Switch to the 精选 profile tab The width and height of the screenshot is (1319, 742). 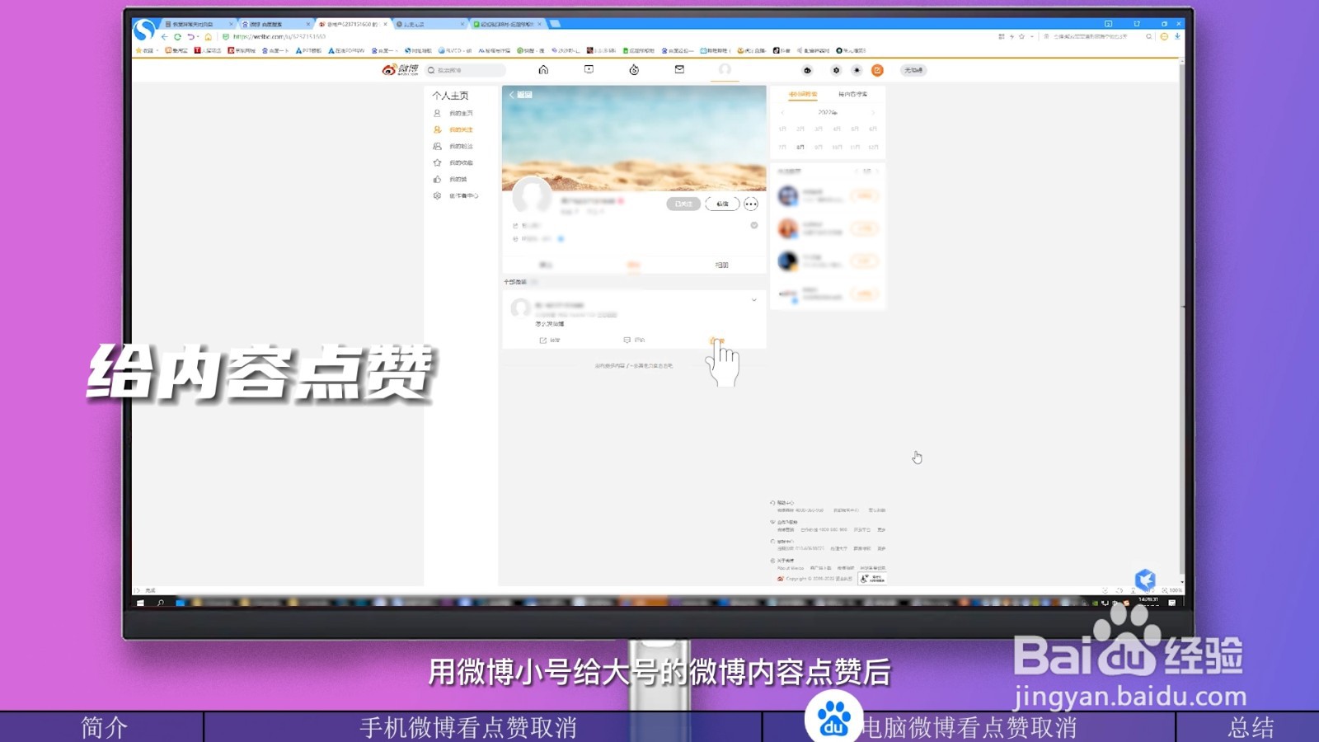click(546, 265)
